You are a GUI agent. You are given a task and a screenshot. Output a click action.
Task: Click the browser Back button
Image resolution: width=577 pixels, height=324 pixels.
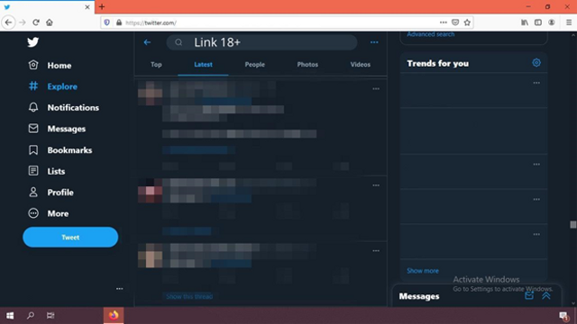[x=8, y=22]
